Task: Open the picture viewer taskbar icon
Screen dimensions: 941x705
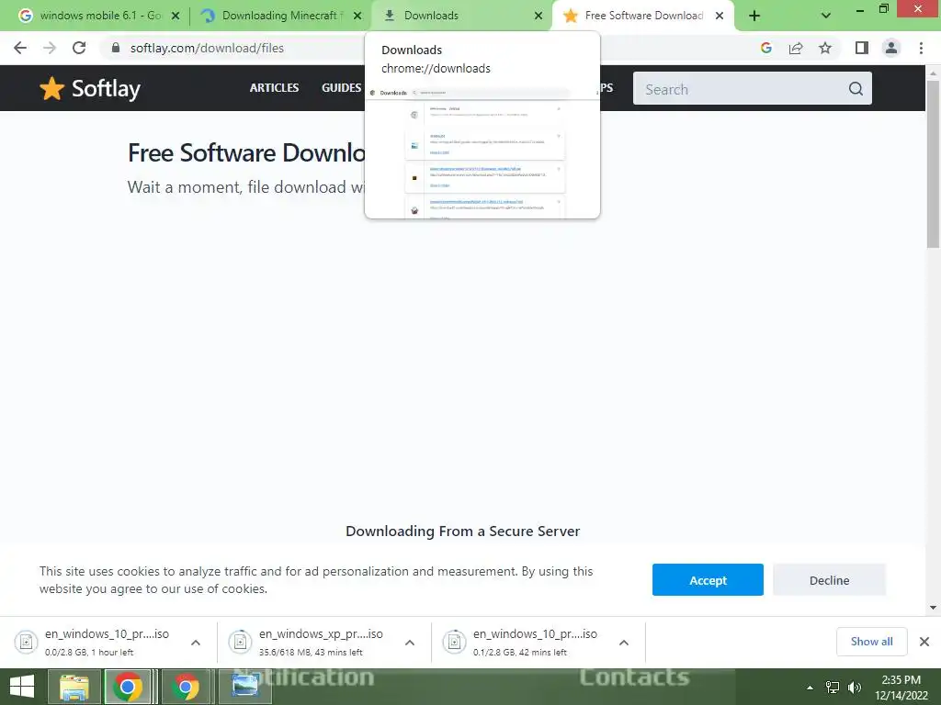Action: [x=244, y=687]
